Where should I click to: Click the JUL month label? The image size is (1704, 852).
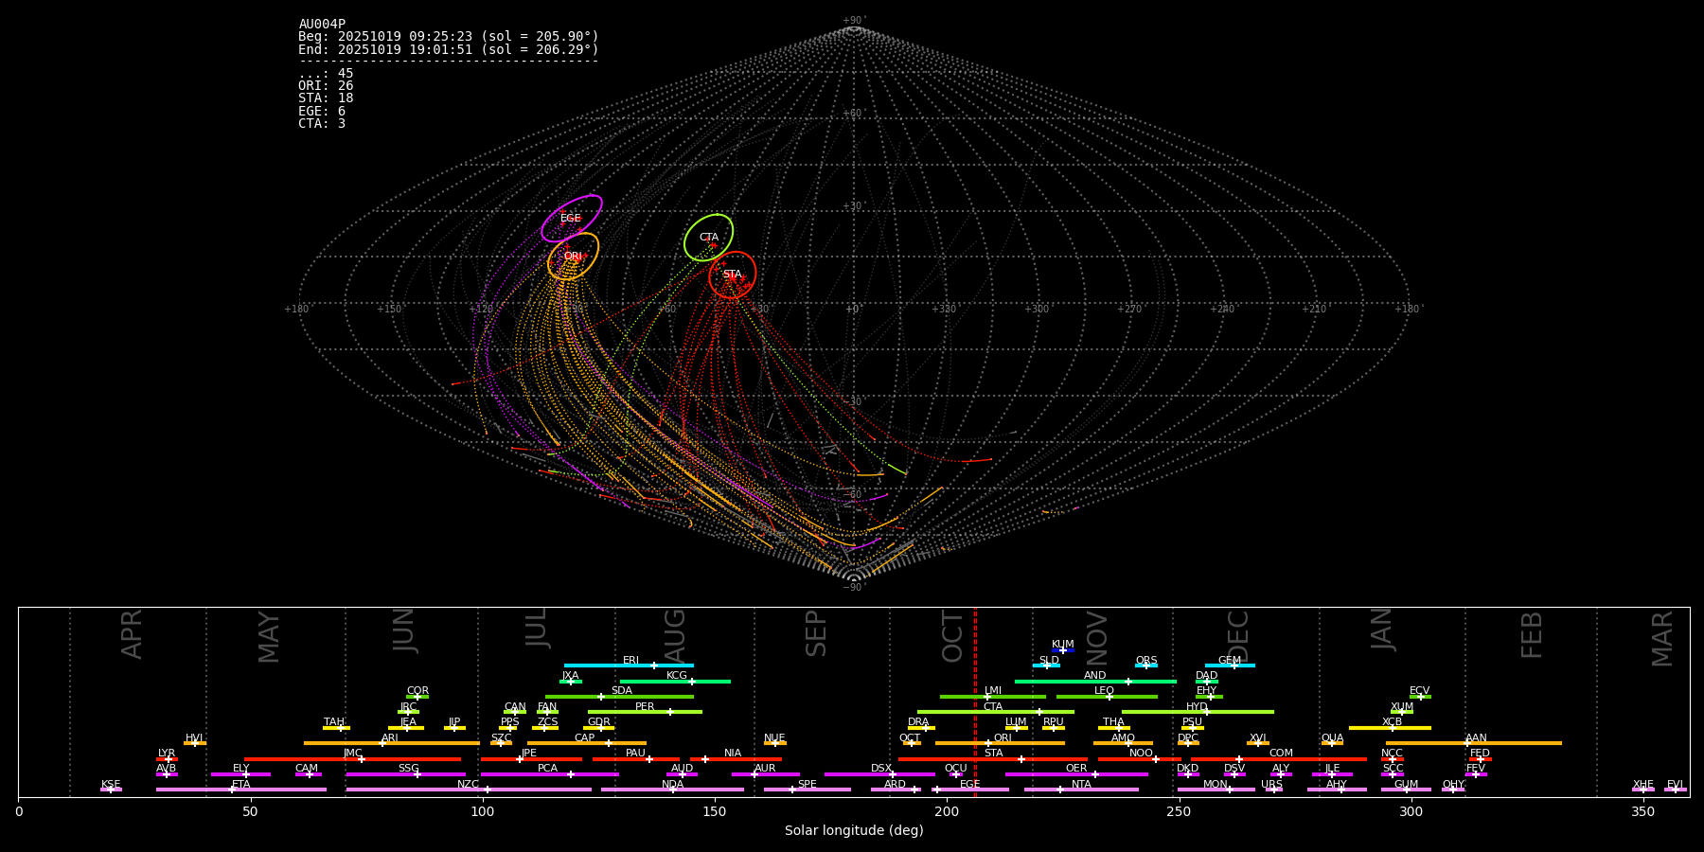[x=537, y=627]
